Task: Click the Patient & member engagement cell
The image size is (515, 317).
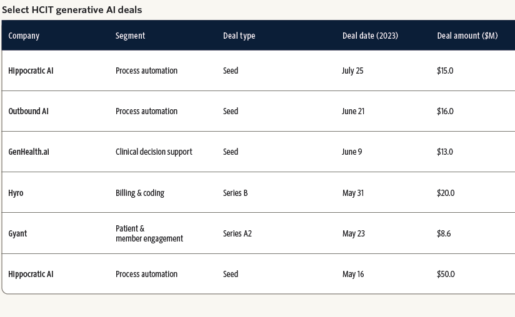Action: [149, 233]
